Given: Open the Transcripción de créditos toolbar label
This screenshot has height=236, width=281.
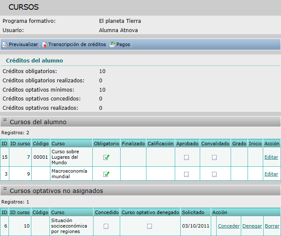Looking at the screenshot, I should (77, 44).
